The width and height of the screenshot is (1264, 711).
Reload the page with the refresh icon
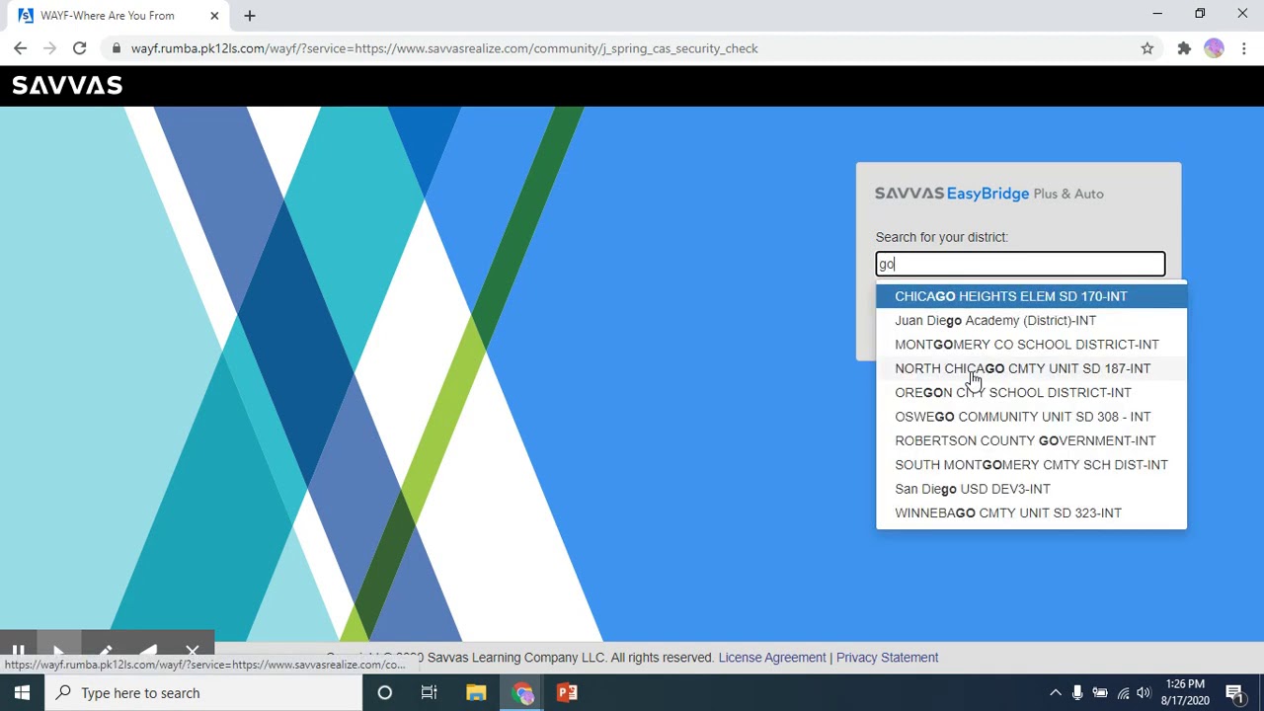79,48
